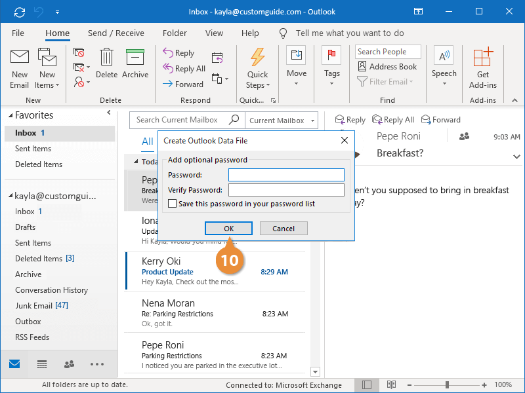Viewport: 525px width, 393px height.
Task: Close the Create Outlook Data File dialog
Action: point(345,140)
